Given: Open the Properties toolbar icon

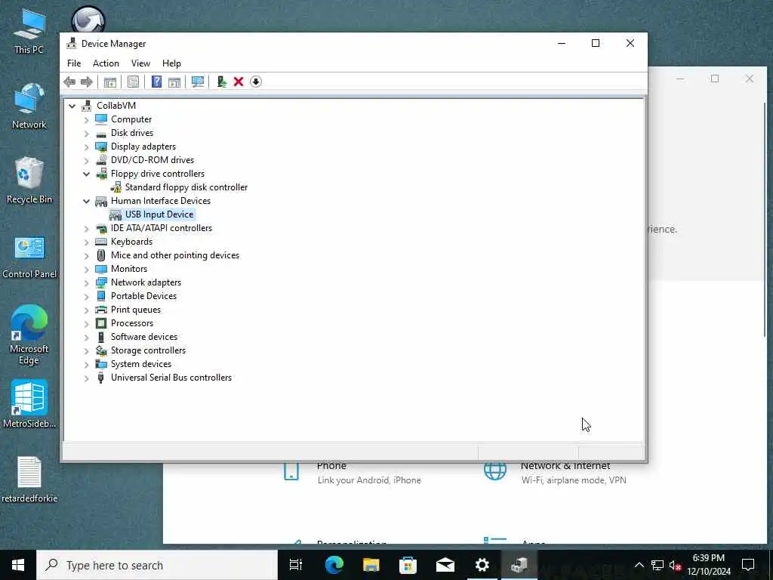Looking at the screenshot, I should pos(133,82).
